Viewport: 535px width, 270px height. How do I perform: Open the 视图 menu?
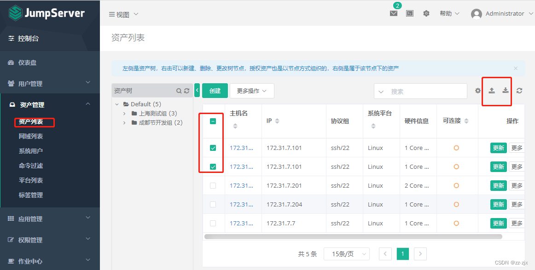click(123, 14)
